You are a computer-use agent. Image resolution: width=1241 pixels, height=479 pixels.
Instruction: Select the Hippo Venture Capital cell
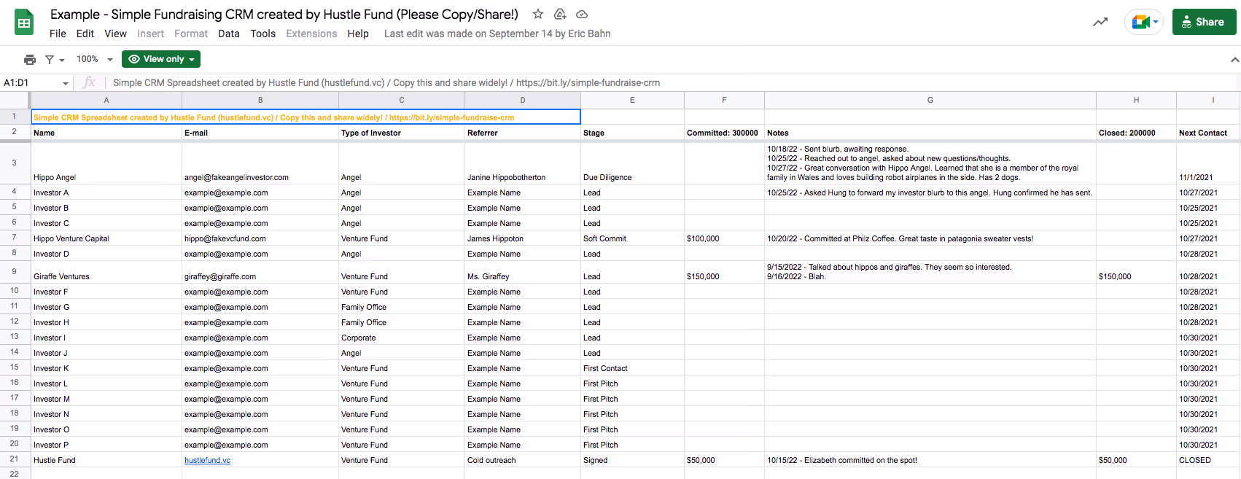(x=71, y=238)
